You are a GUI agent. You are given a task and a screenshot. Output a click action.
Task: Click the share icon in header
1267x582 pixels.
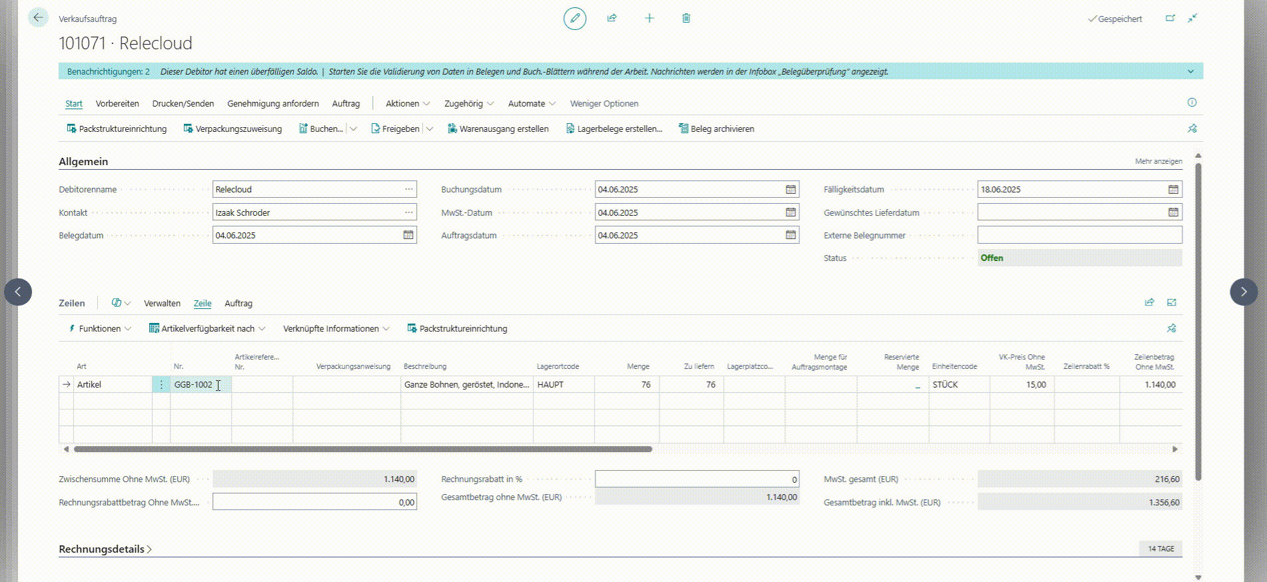click(x=612, y=18)
